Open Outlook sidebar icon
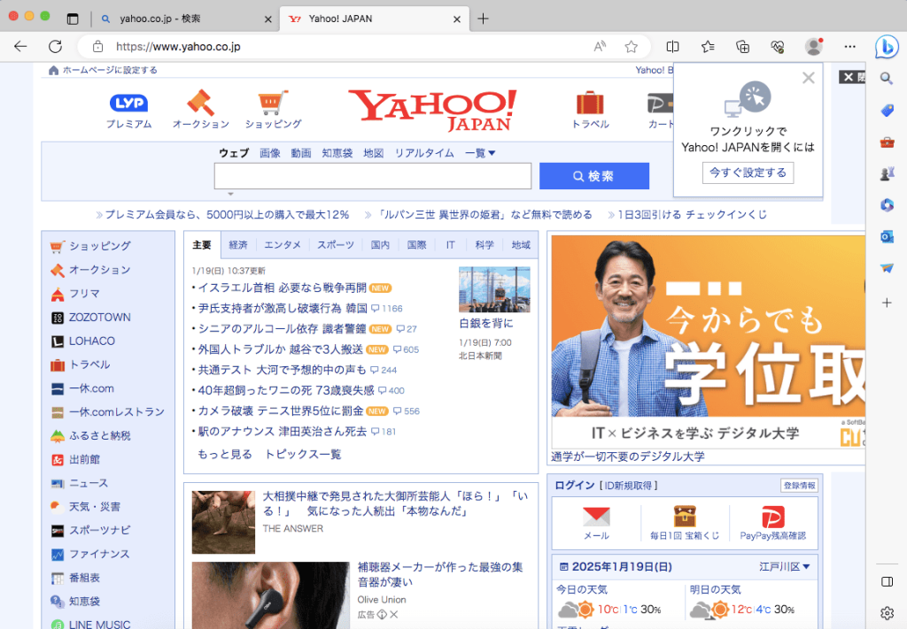 887,236
